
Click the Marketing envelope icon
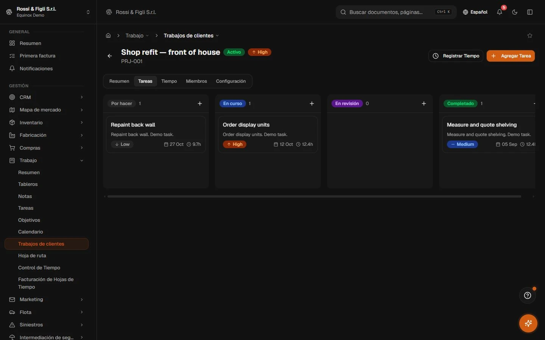click(x=12, y=300)
